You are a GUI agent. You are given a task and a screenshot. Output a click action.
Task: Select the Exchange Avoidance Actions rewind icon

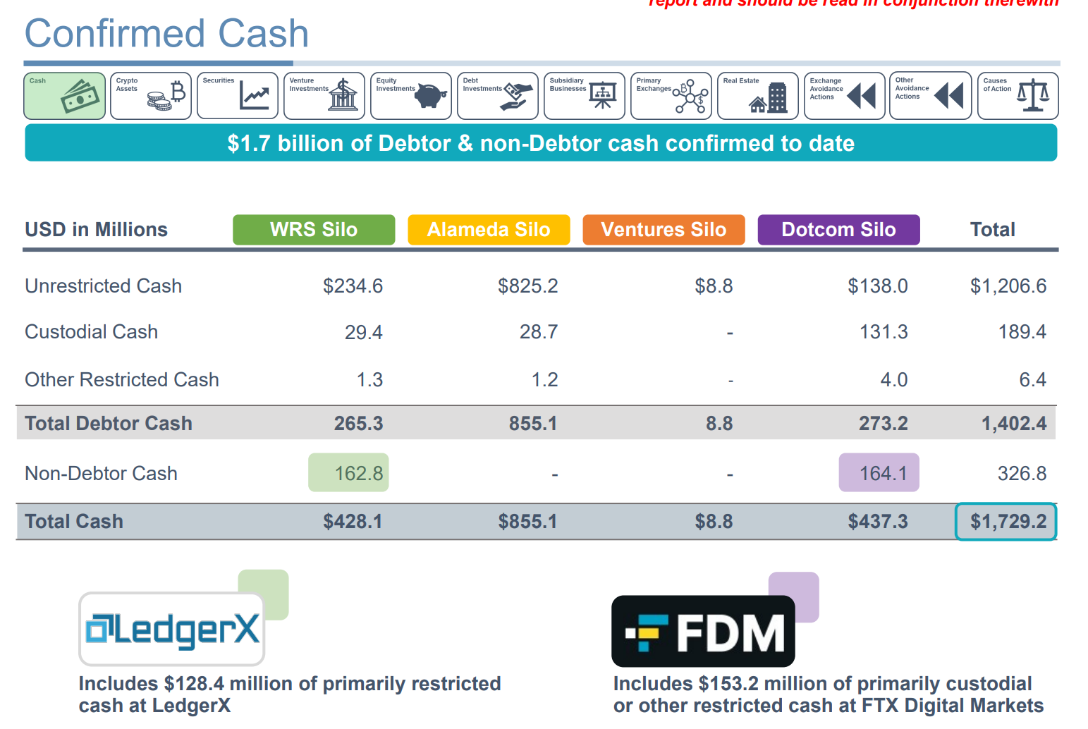coord(844,95)
